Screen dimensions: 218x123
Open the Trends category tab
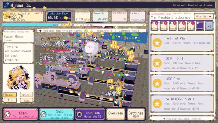pyautogui.click(x=191, y=26)
